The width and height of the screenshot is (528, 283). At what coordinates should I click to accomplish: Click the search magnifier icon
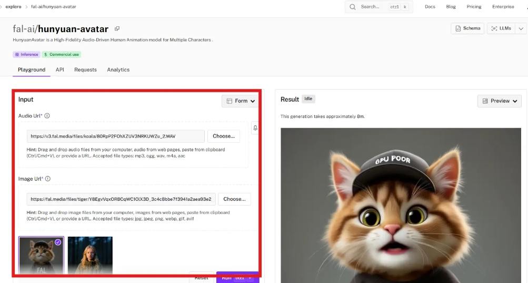point(353,7)
